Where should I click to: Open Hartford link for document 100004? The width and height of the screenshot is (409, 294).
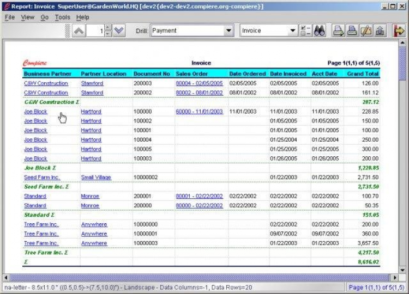point(91,140)
